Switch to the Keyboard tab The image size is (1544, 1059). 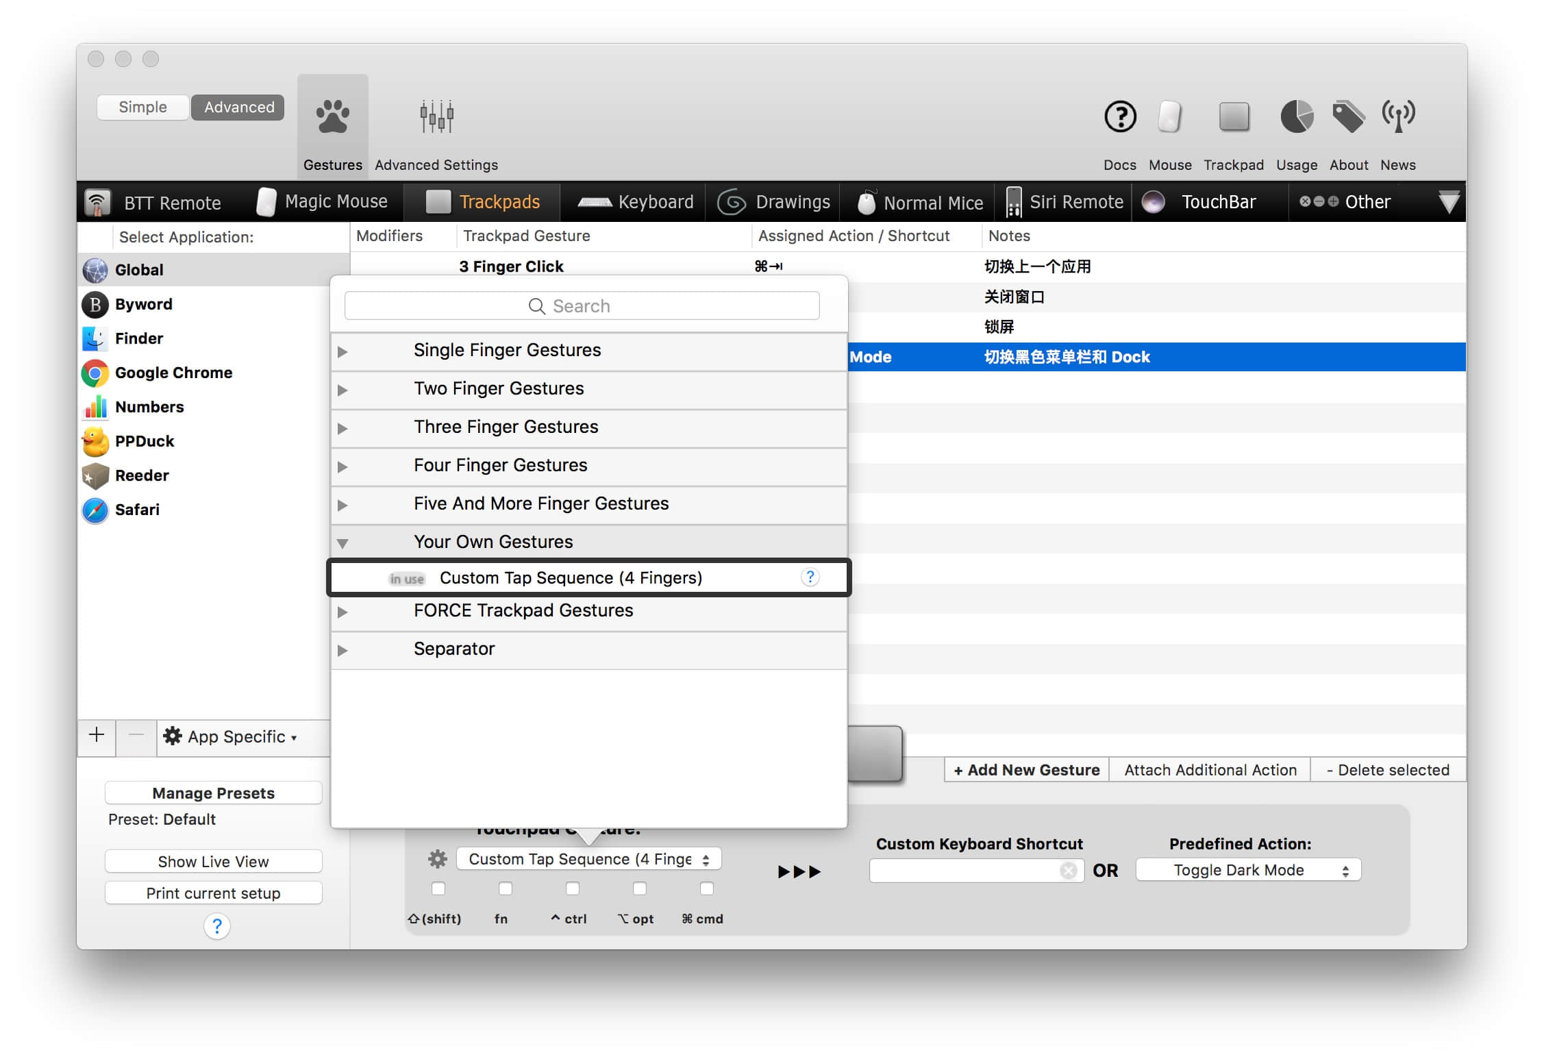point(636,202)
